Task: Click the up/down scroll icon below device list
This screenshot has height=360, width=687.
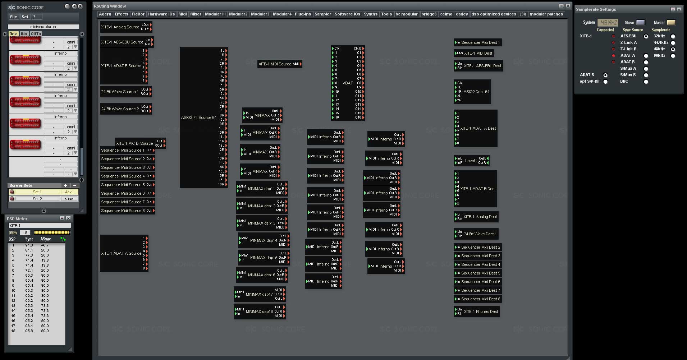Action: pyautogui.click(x=82, y=180)
